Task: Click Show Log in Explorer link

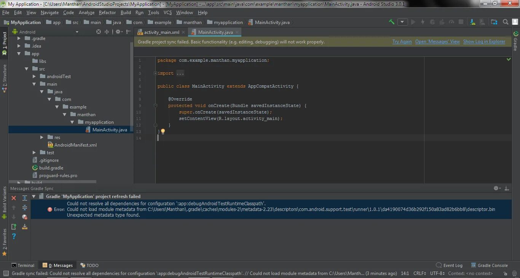Action: tap(484, 42)
